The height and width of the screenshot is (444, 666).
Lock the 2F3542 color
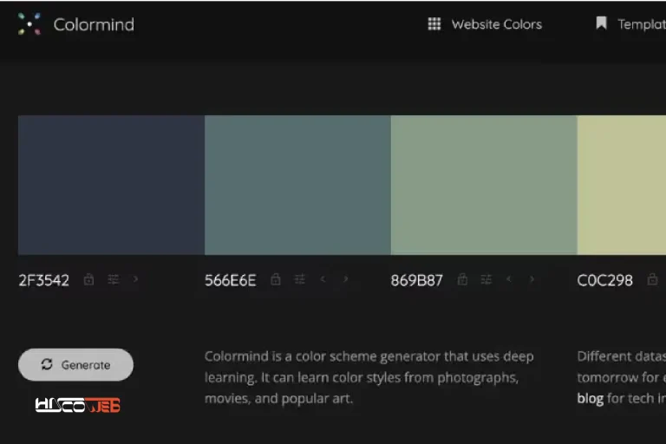click(x=88, y=279)
